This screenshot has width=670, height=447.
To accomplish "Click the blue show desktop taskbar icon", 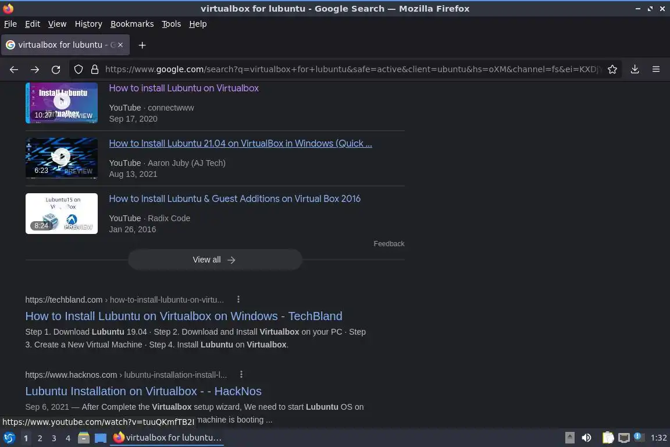I will 101,438.
